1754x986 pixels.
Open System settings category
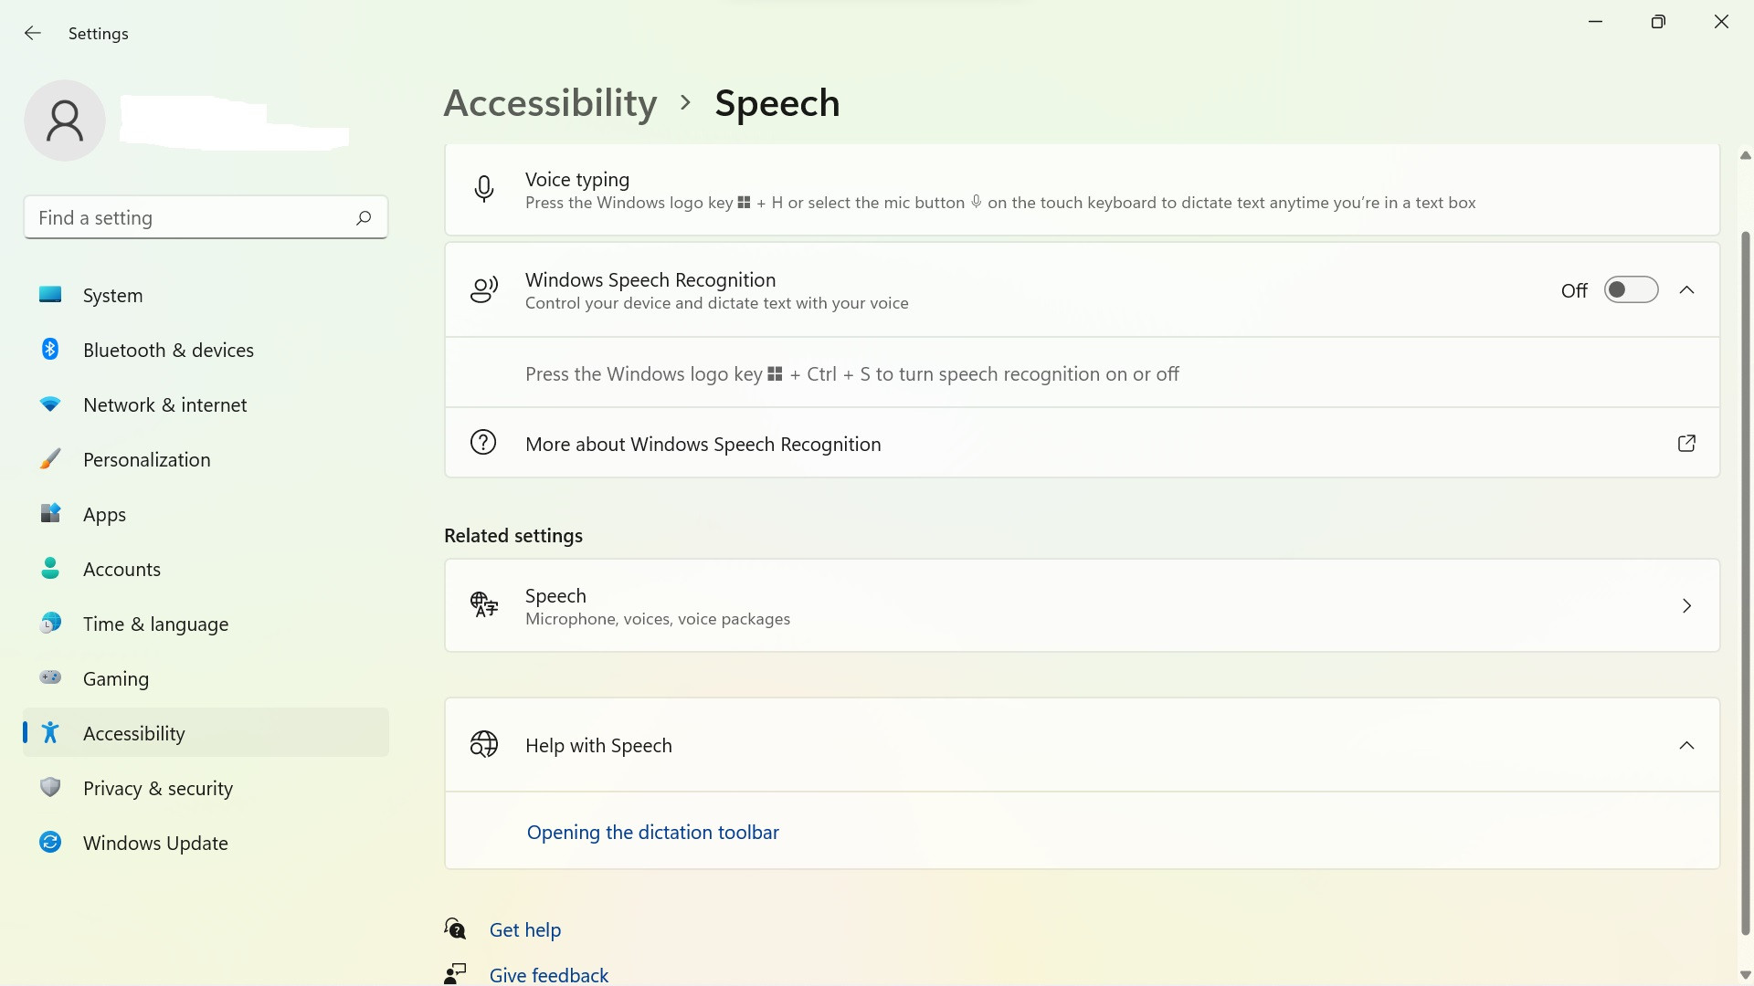[x=206, y=295]
